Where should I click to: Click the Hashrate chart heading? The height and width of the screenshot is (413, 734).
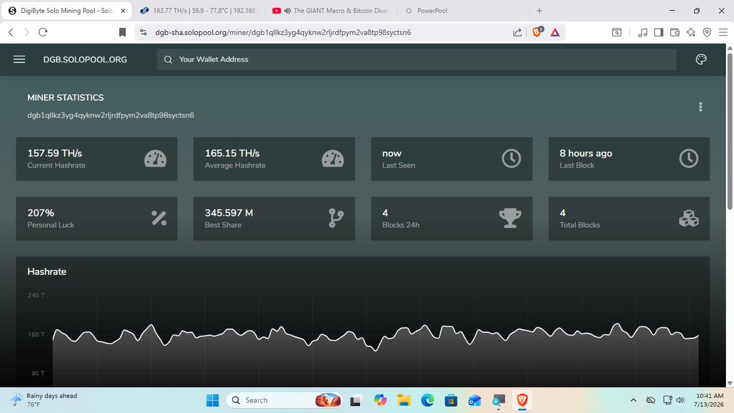pos(47,271)
